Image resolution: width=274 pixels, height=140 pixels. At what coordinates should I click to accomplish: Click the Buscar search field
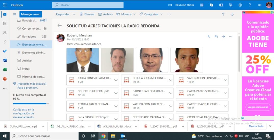tap(88, 5)
